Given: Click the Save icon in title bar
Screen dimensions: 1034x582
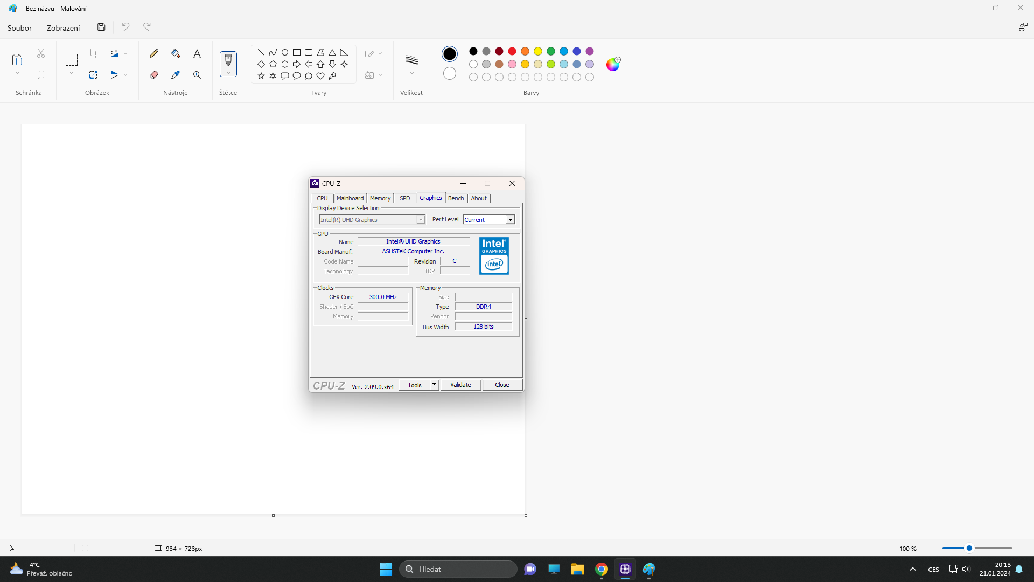Looking at the screenshot, I should coord(101,27).
